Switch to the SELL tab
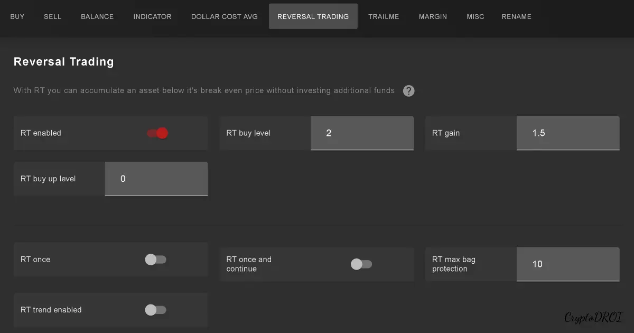Viewport: 634px width, 333px height. pyautogui.click(x=53, y=16)
